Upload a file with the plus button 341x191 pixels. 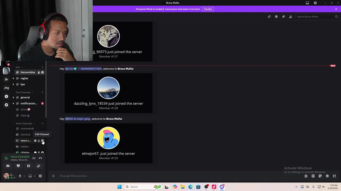point(53,176)
